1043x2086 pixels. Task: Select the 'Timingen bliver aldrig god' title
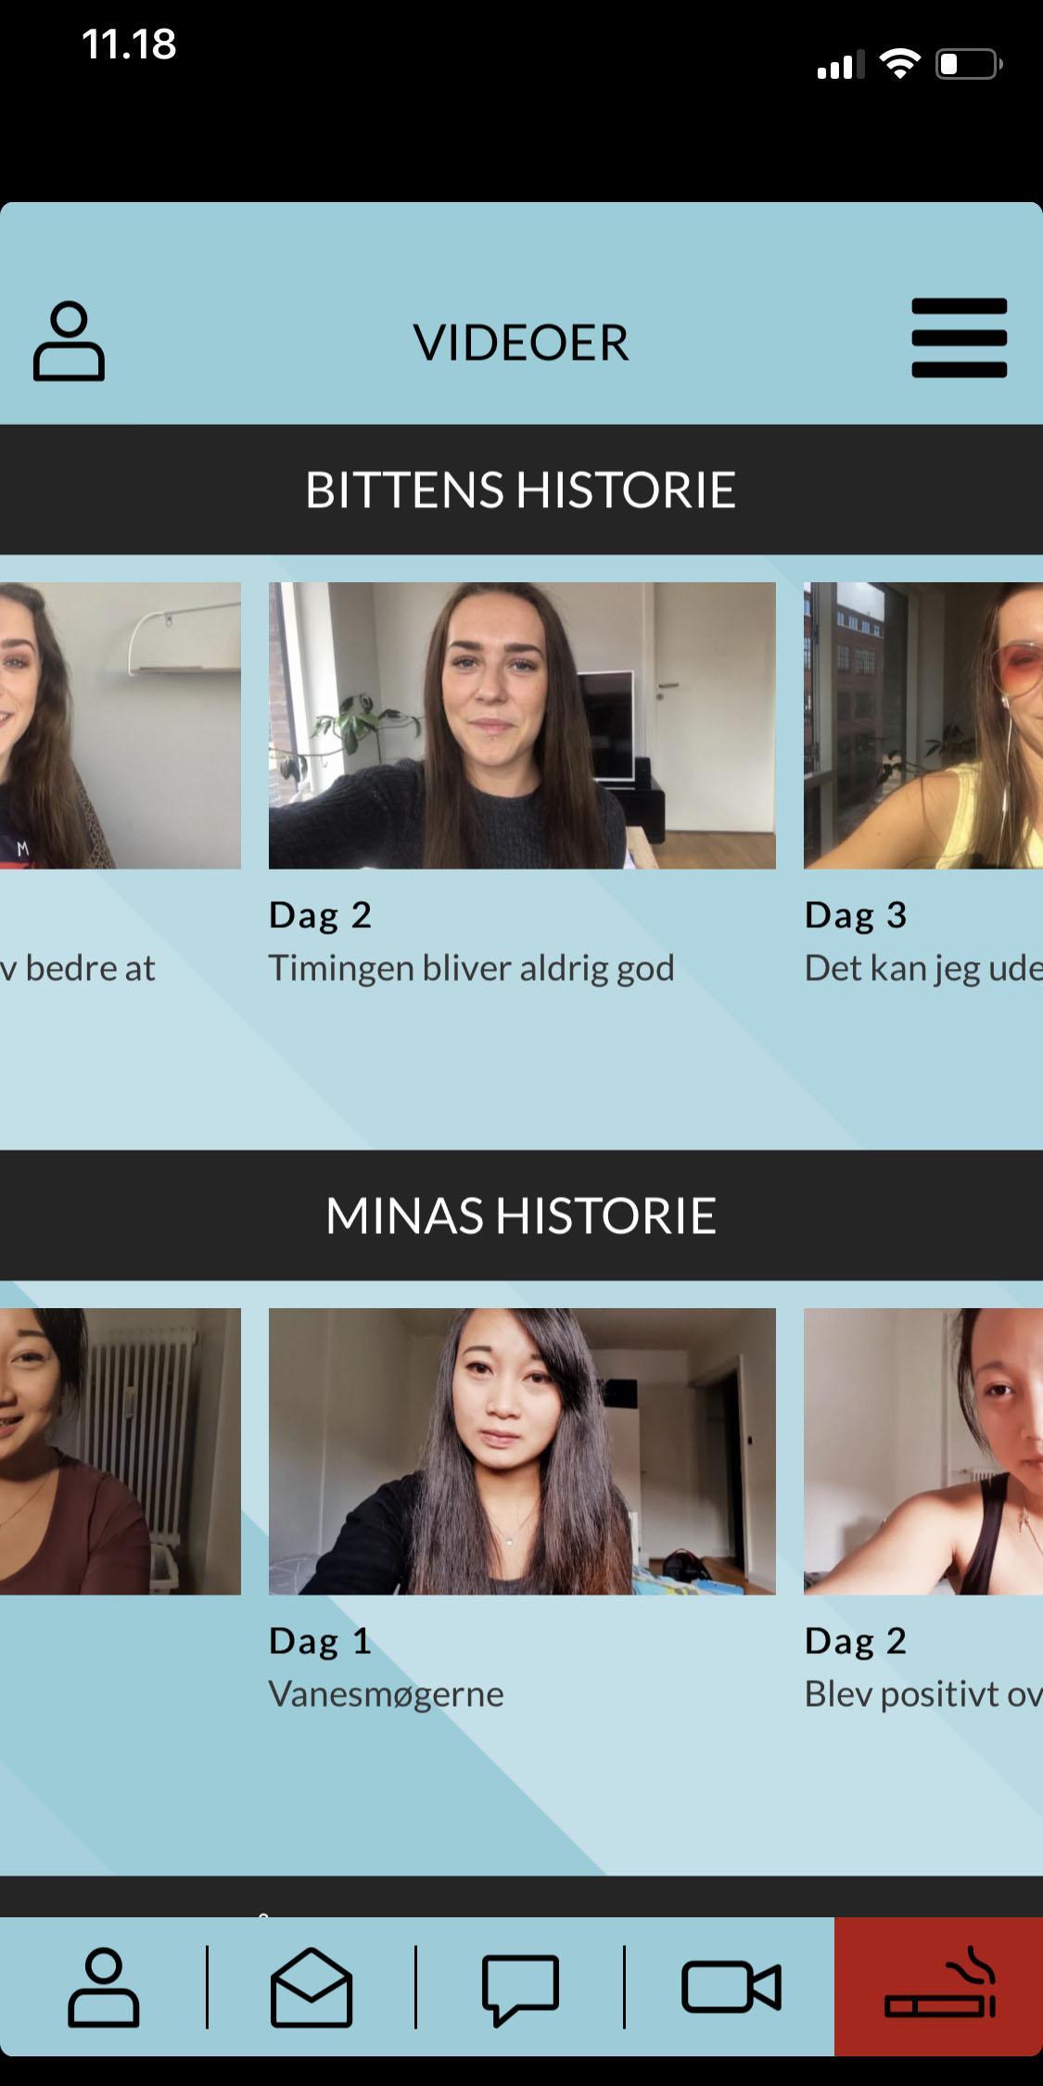471,968
